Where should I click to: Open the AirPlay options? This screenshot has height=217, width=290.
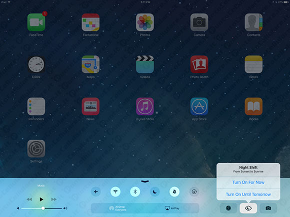tap(172, 208)
